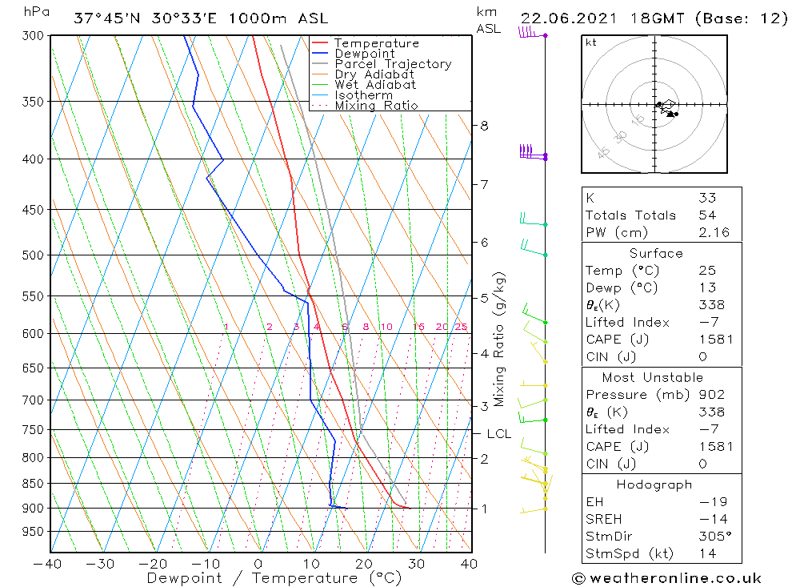Click the red Temperature legend line swatch

(x=320, y=43)
